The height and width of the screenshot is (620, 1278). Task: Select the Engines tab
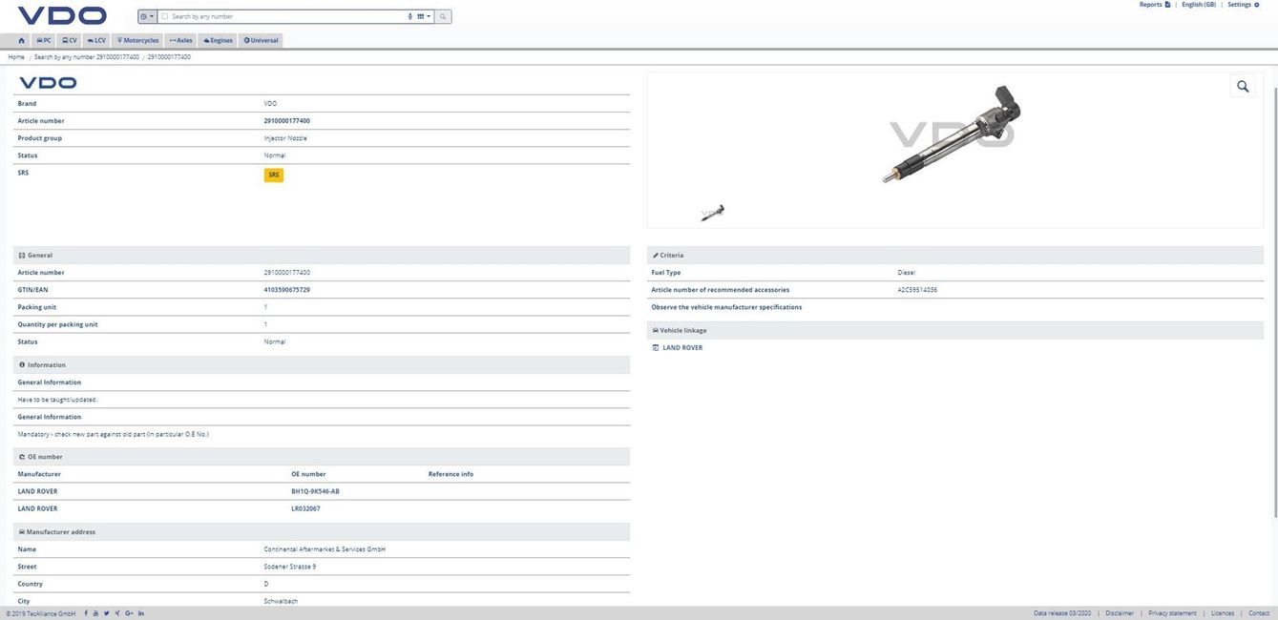pos(218,40)
